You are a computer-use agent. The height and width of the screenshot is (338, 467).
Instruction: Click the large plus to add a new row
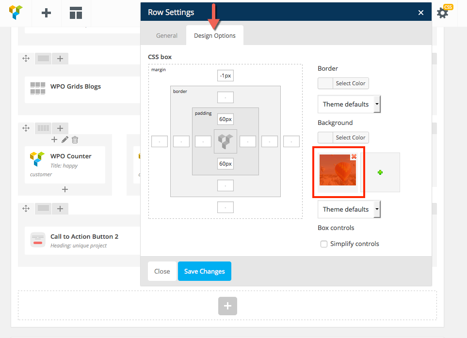[x=227, y=306]
